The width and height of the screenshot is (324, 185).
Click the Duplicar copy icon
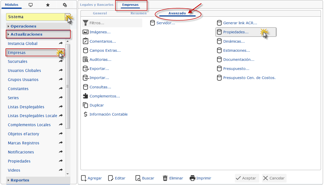(x=86, y=105)
